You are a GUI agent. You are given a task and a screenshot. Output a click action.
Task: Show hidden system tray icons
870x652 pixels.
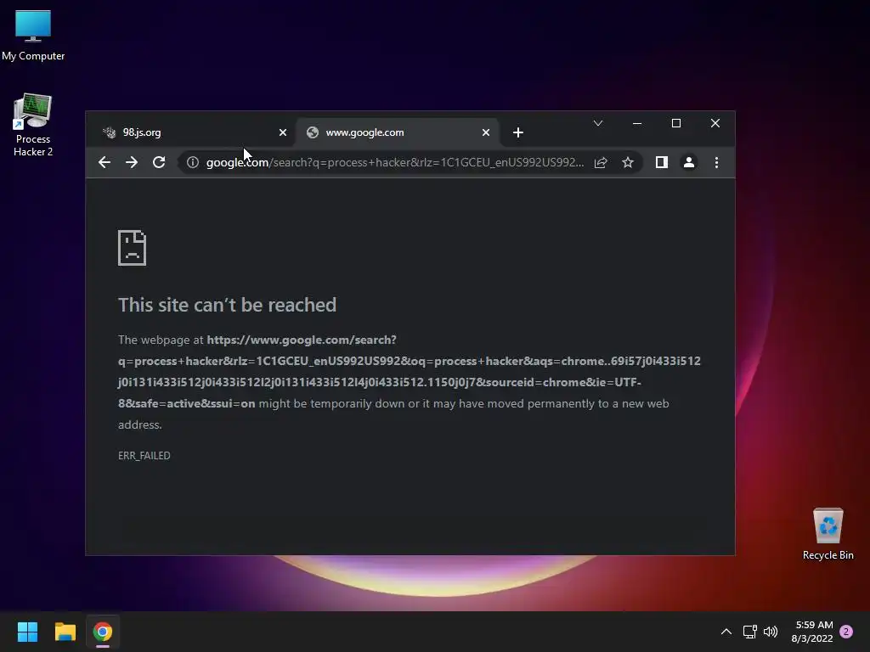(726, 632)
